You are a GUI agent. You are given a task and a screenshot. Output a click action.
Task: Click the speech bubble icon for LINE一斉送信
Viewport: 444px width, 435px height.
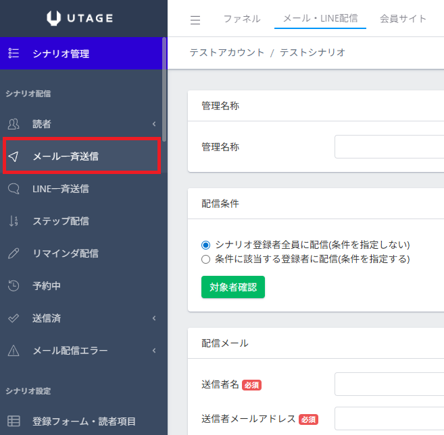pyautogui.click(x=14, y=189)
